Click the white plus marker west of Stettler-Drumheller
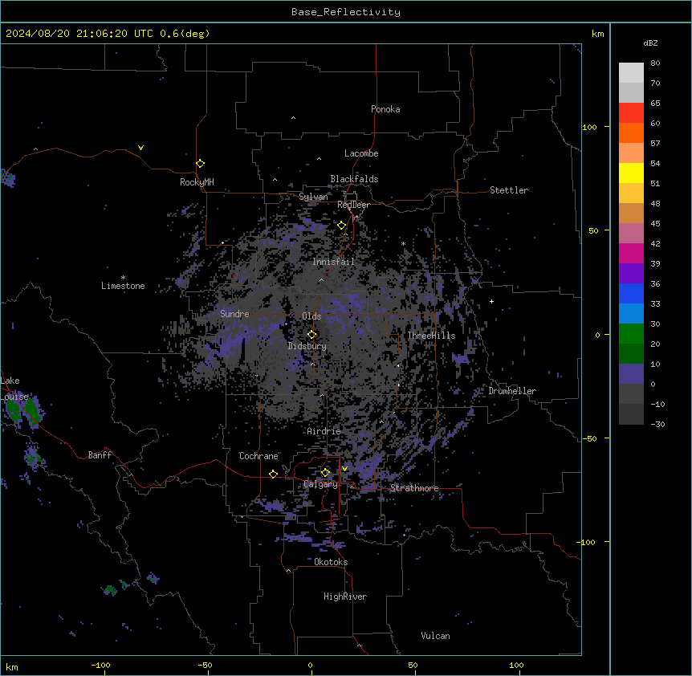 click(x=491, y=301)
